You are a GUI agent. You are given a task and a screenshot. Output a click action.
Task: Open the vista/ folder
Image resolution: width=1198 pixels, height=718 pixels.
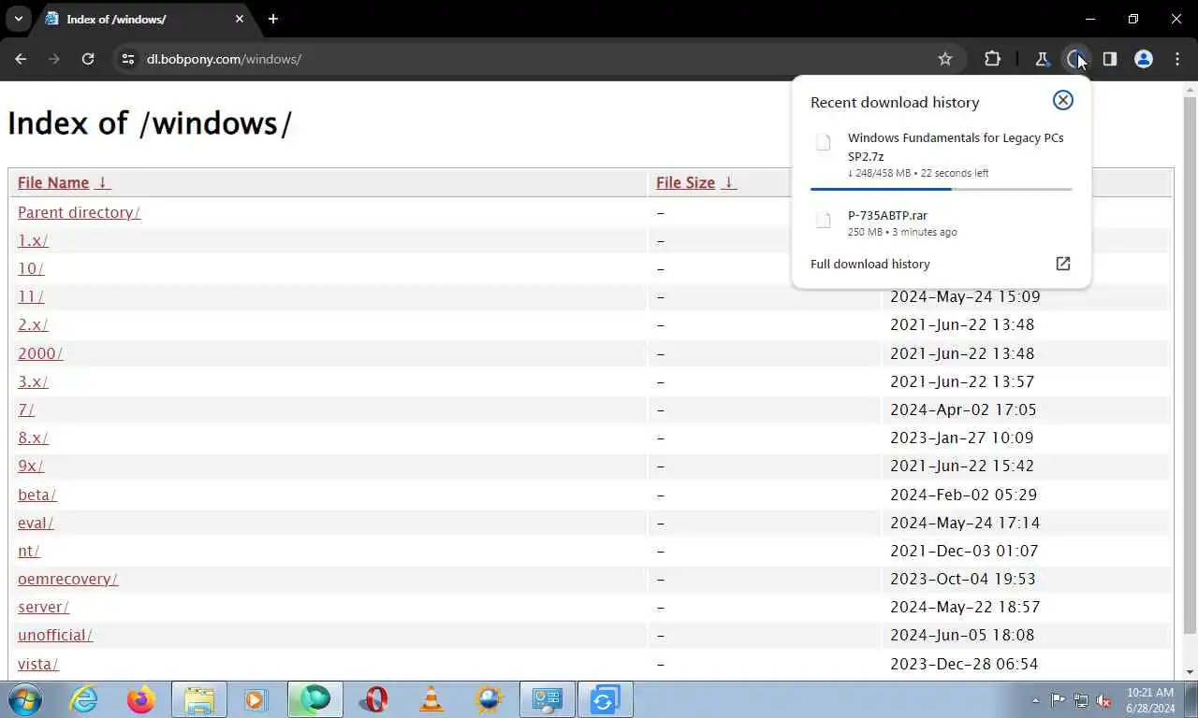click(38, 664)
